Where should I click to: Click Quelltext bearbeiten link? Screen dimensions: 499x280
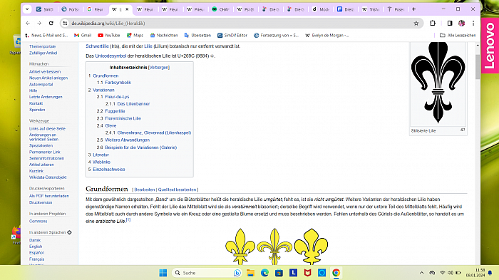[177, 190]
